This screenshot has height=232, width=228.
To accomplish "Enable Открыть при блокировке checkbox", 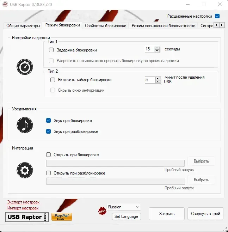I will tap(48, 155).
